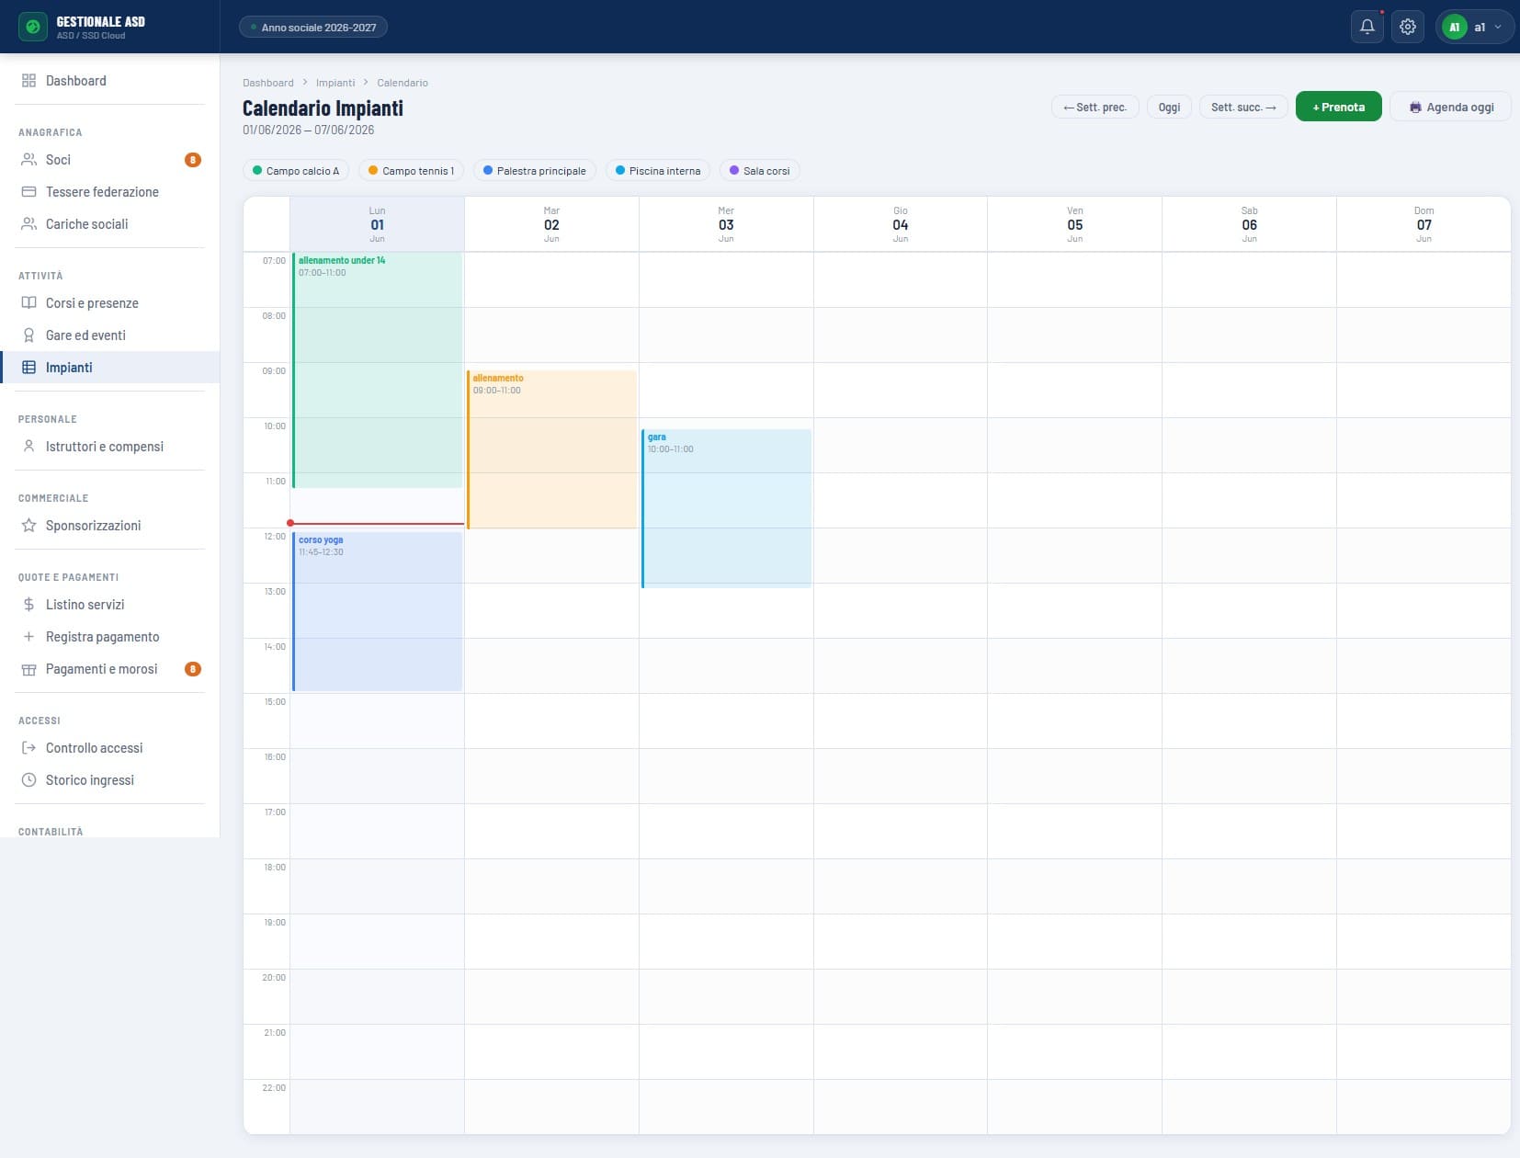Click the Cariche sociali label
The width and height of the screenshot is (1520, 1158).
(x=87, y=224)
